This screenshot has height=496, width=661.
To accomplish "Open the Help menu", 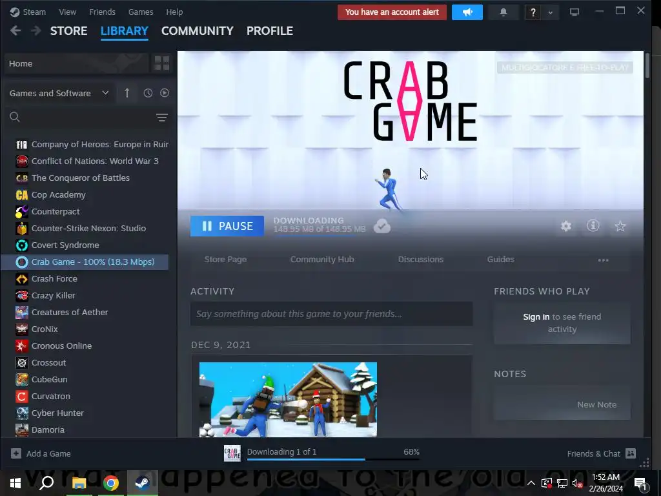I will [x=174, y=12].
